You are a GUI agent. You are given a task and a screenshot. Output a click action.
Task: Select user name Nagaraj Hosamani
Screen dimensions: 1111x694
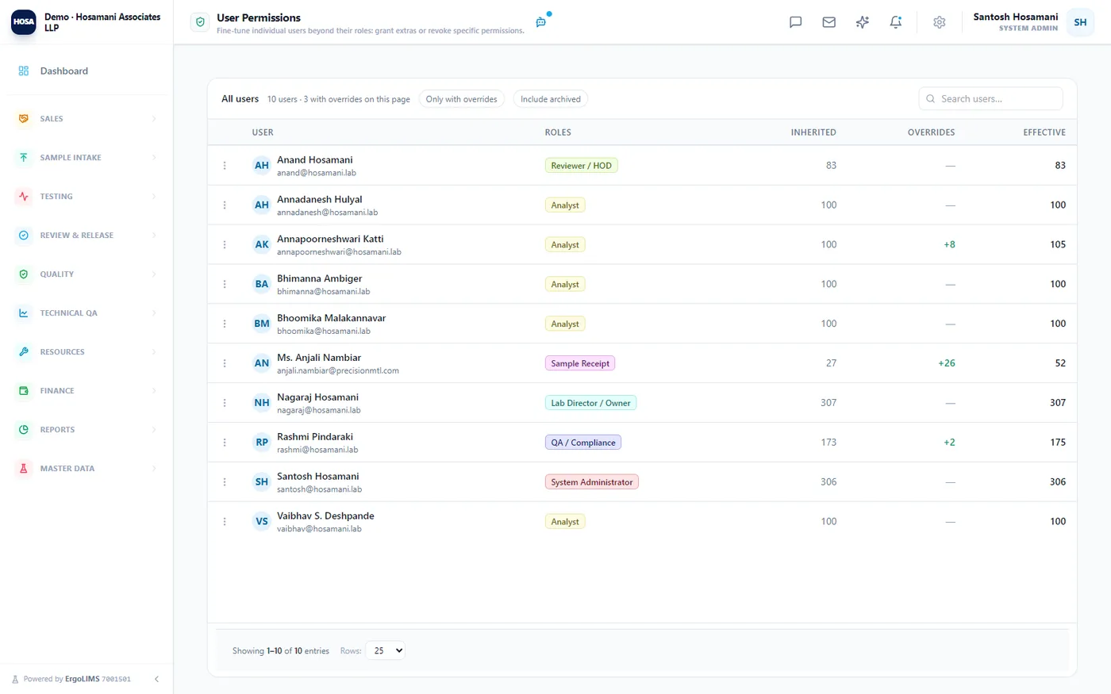(x=317, y=397)
